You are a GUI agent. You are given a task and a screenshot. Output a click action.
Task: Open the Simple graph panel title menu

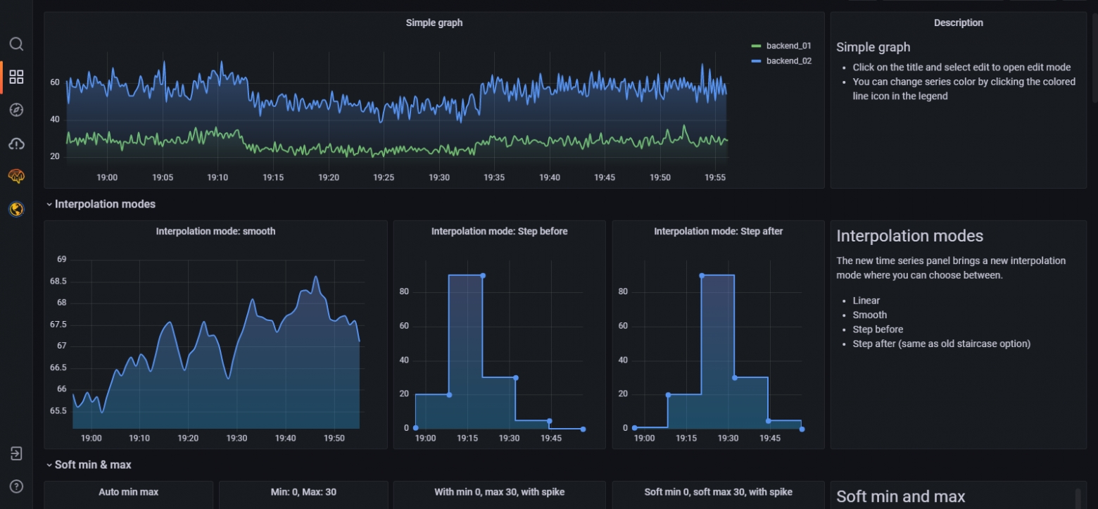(x=434, y=23)
